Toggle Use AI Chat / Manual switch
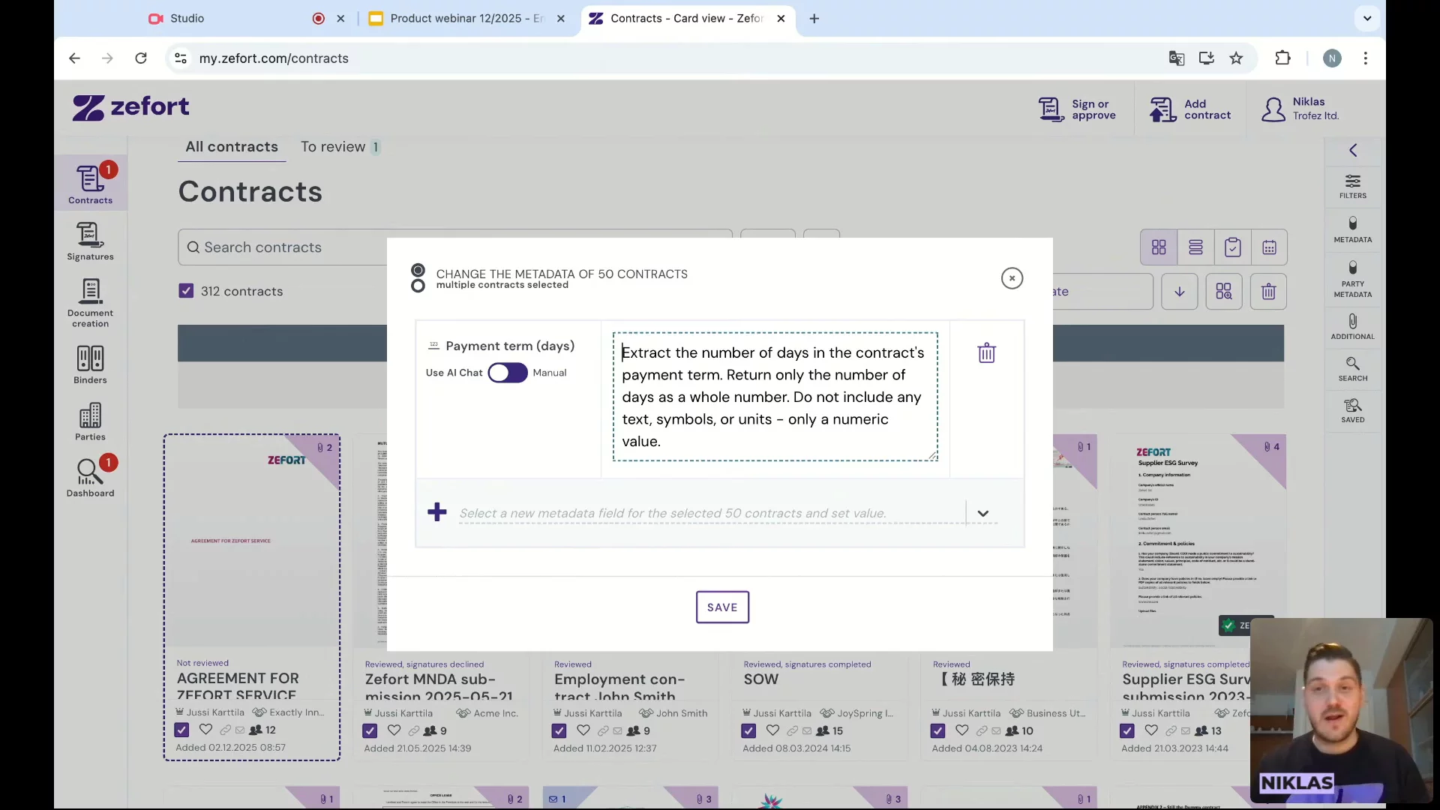The width and height of the screenshot is (1440, 810). click(x=508, y=373)
